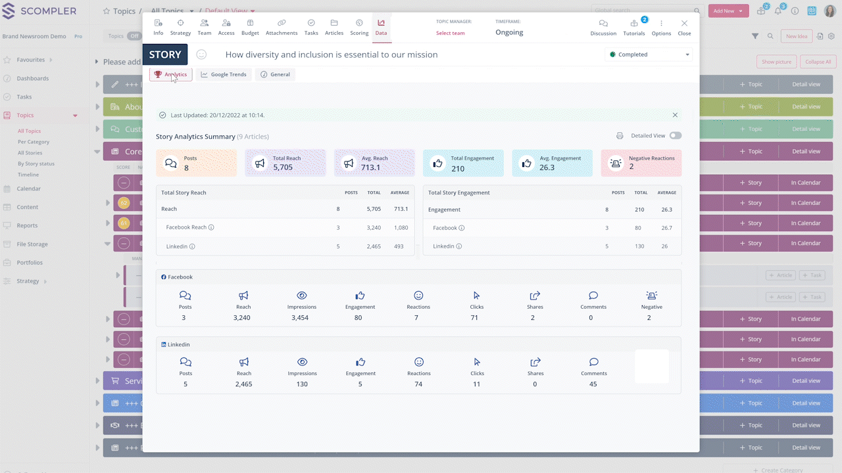The image size is (842, 473).
Task: Click the Facebook Reach info icon
Action: click(211, 227)
